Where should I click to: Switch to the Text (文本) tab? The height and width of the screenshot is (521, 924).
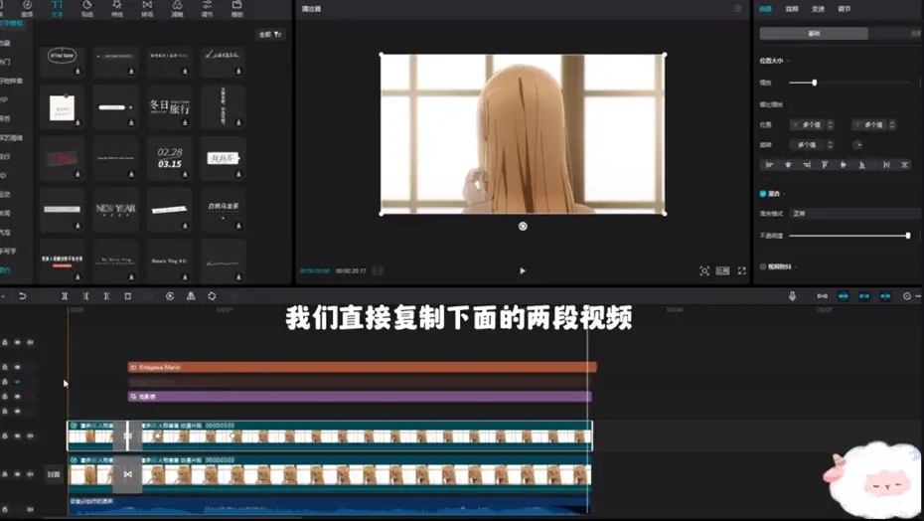pyautogui.click(x=58, y=8)
